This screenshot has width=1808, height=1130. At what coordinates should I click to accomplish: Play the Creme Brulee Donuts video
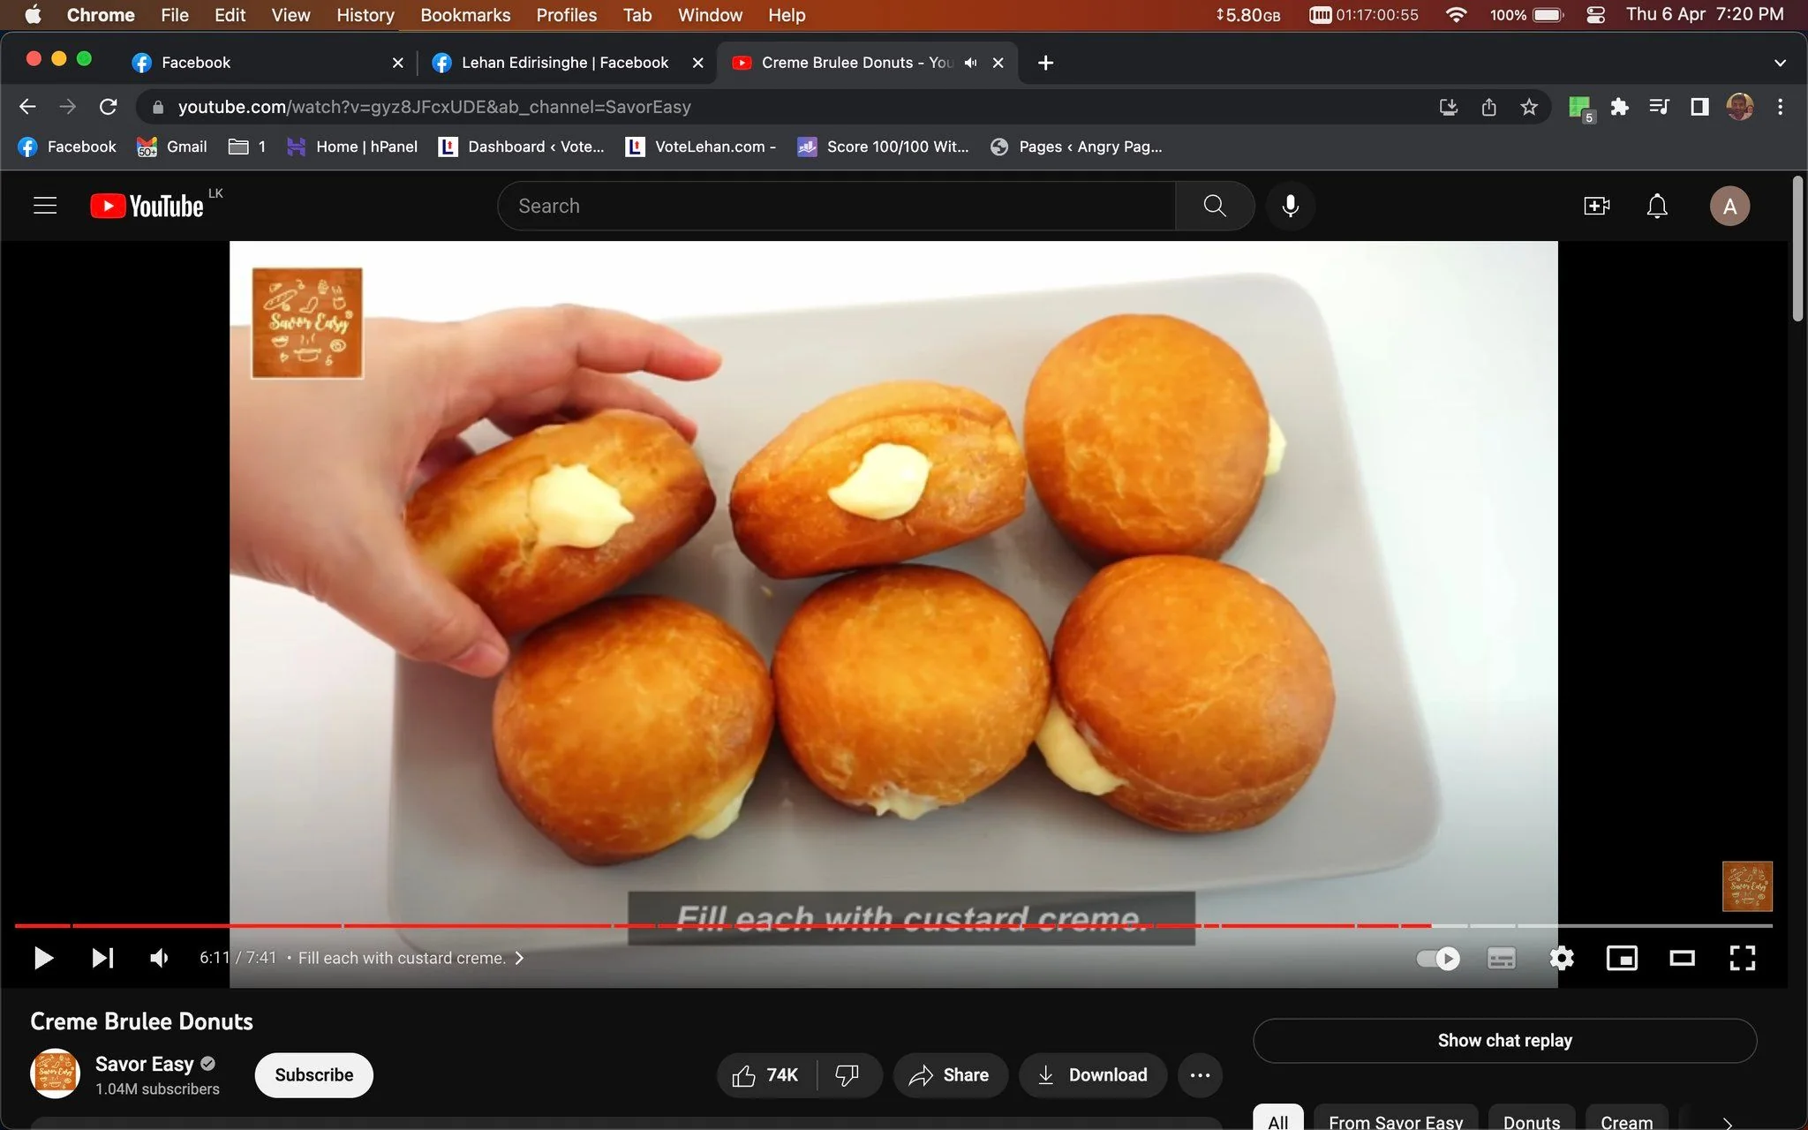click(x=43, y=958)
